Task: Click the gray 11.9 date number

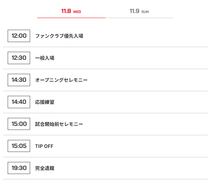Action: [134, 11]
